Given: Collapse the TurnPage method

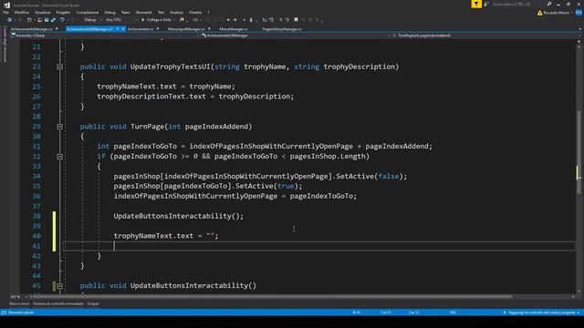Looking at the screenshot, I should pyautogui.click(x=59, y=127).
